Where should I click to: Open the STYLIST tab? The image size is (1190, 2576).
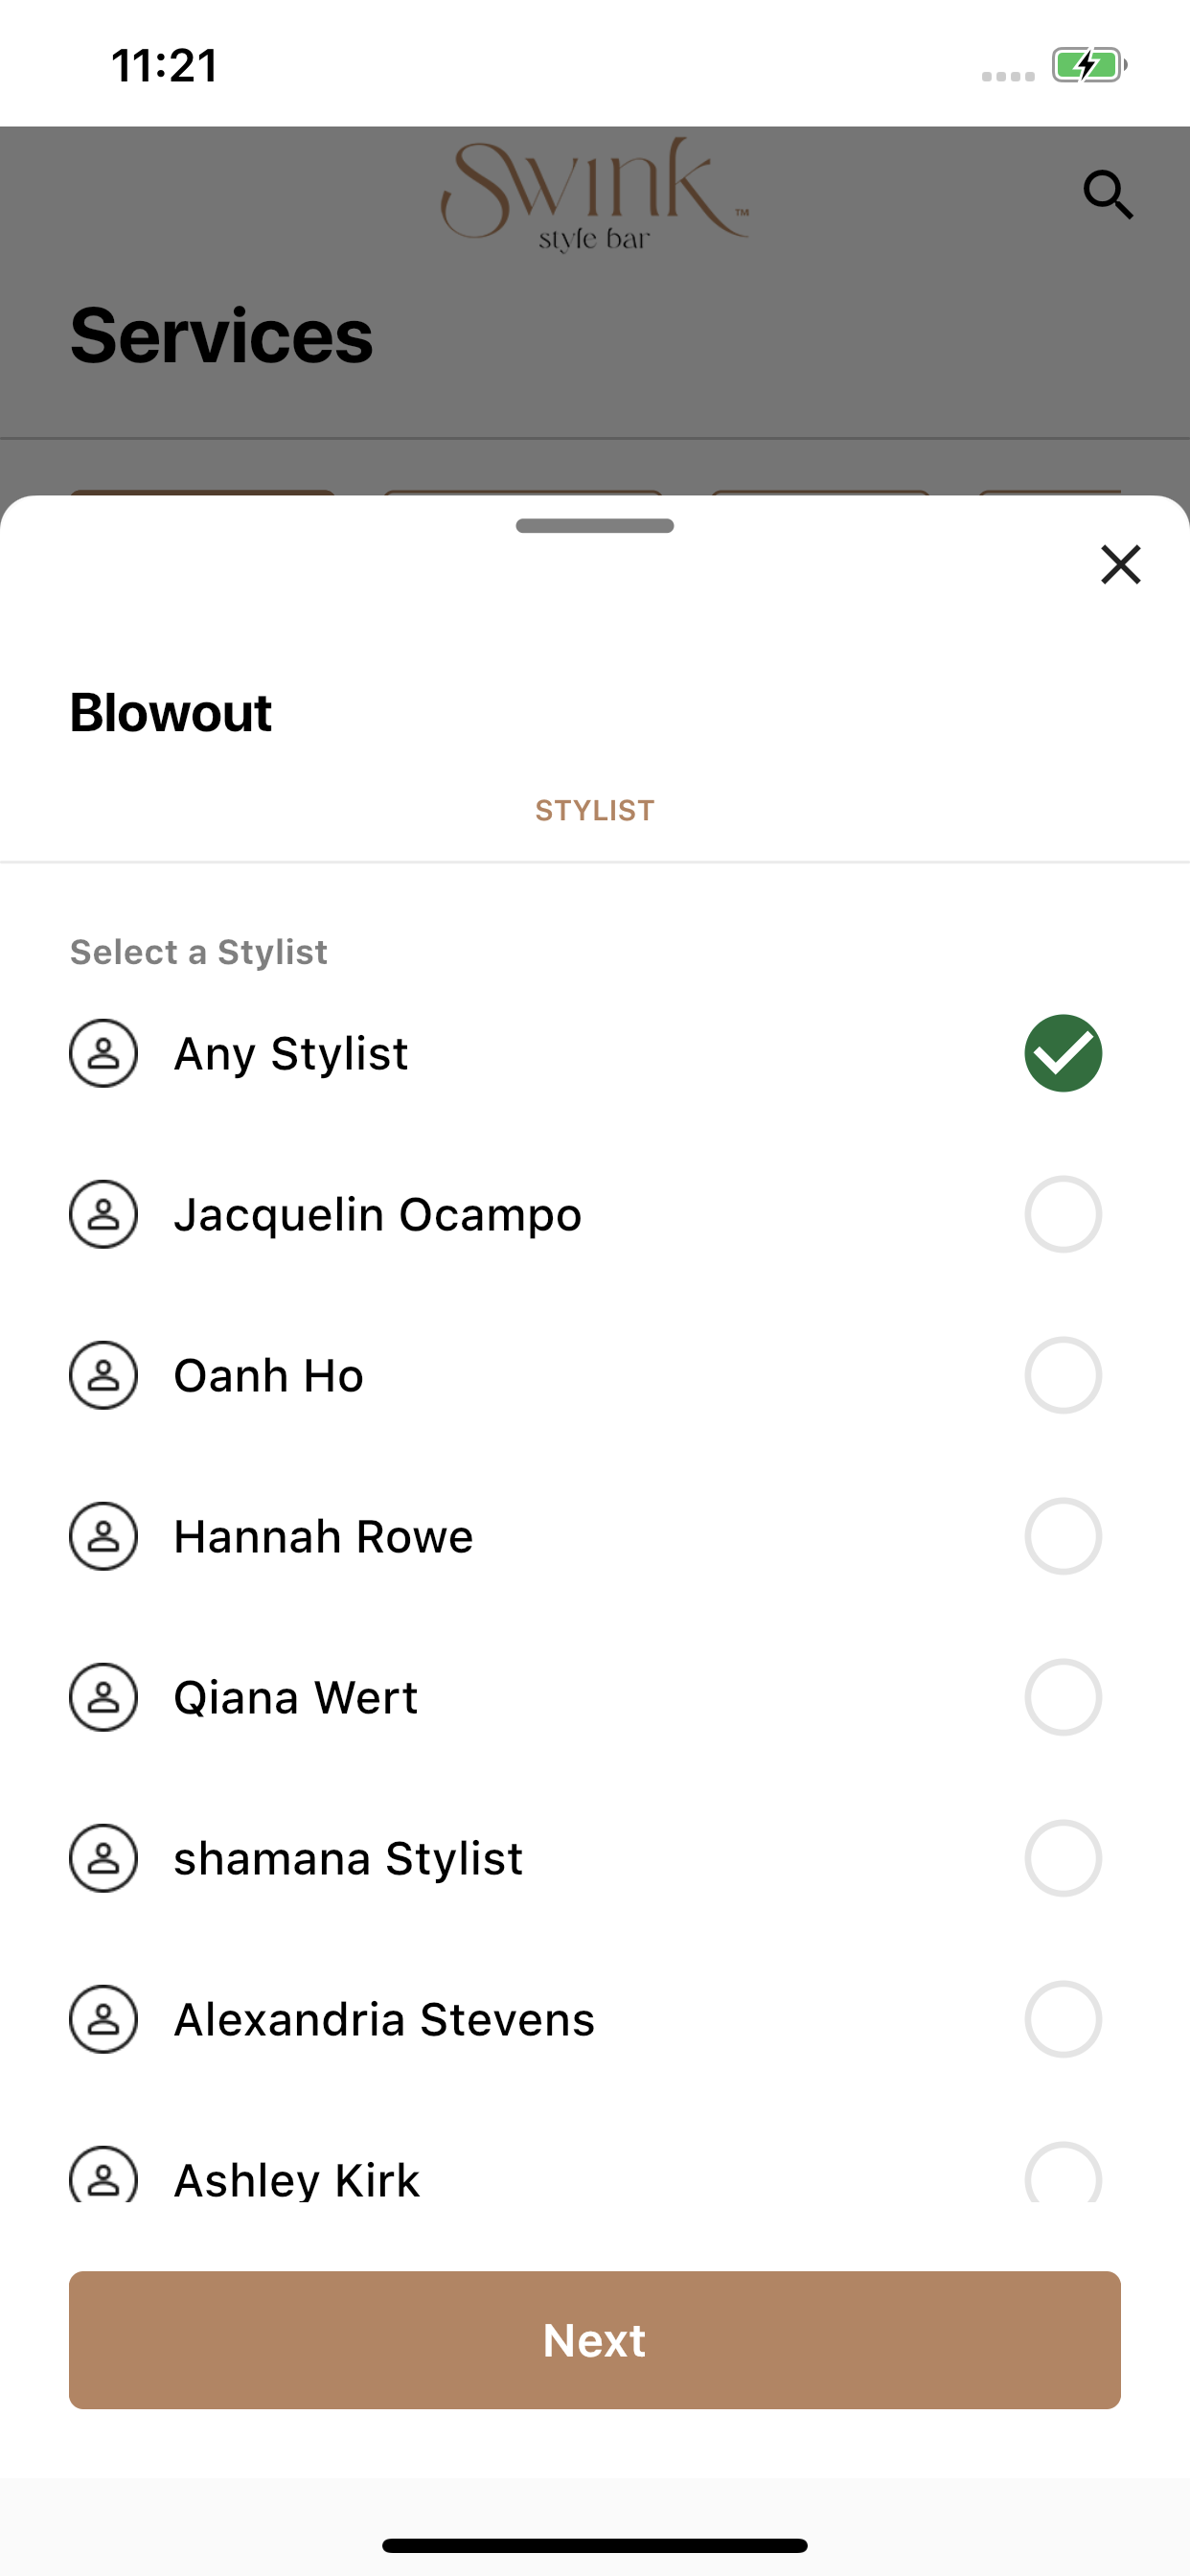[x=595, y=810]
